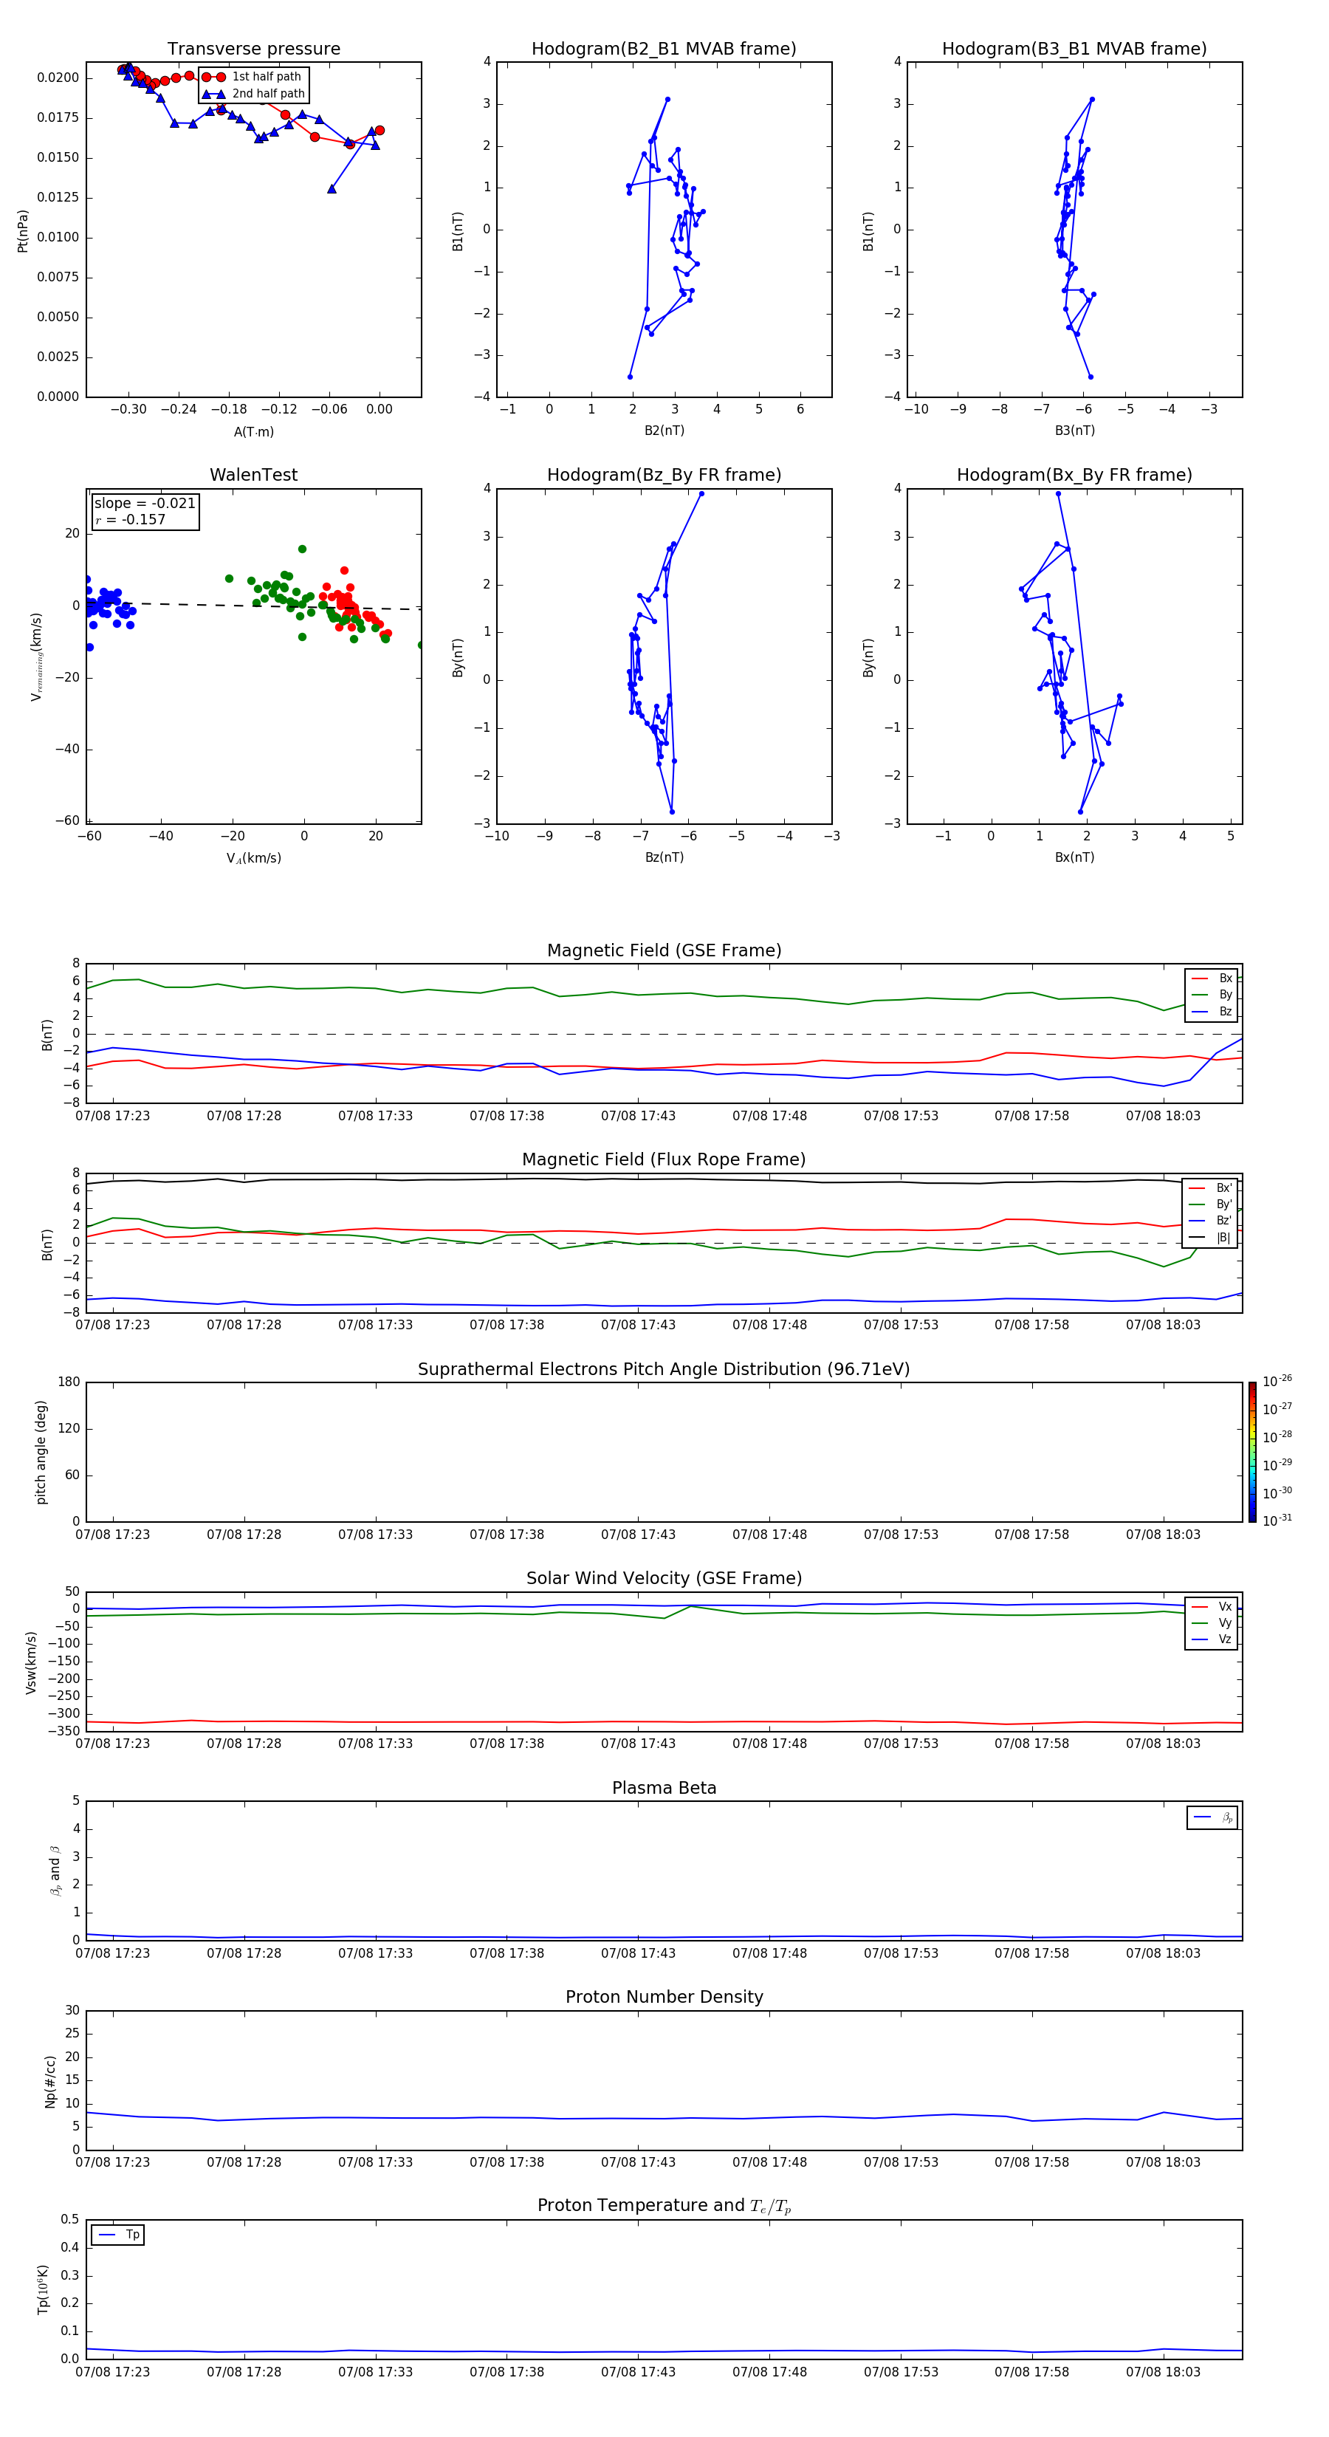
Task: Select the "r = -0.157" annotation
Action: 130,521
